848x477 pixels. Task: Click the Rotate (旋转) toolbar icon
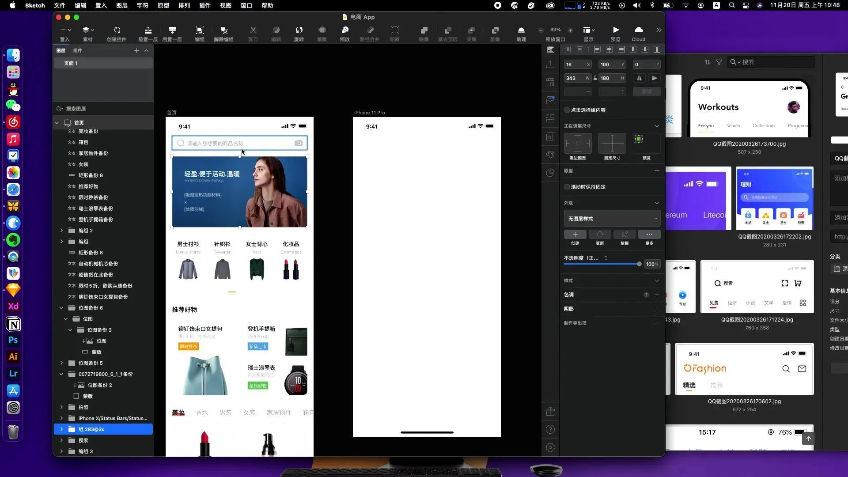(x=299, y=30)
